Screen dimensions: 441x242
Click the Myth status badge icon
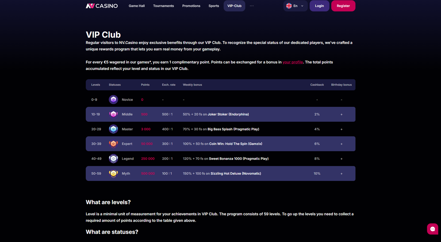[x=113, y=173]
